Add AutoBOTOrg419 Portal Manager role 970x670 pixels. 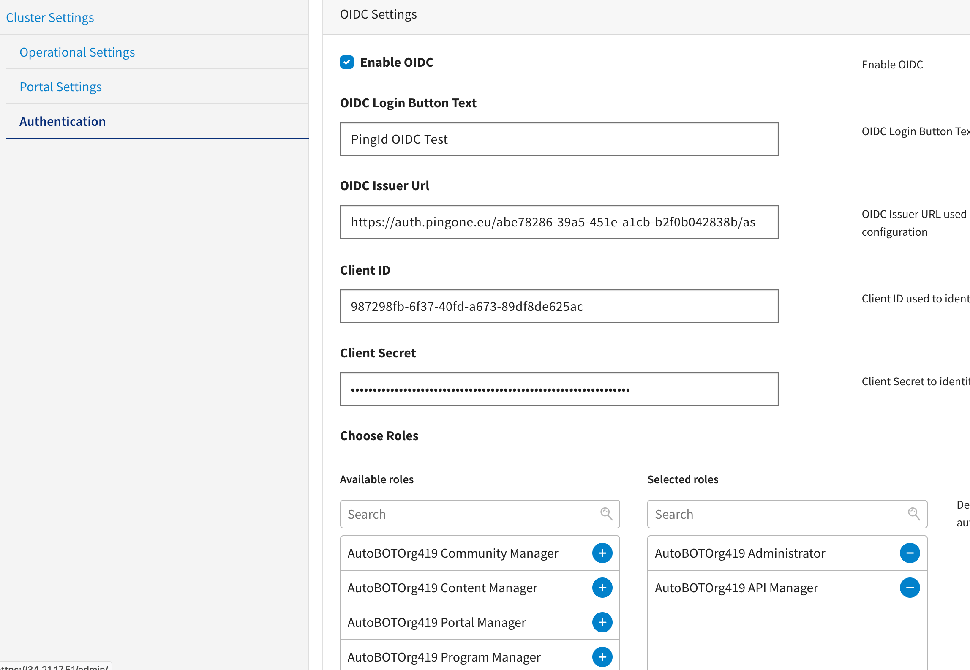point(602,622)
